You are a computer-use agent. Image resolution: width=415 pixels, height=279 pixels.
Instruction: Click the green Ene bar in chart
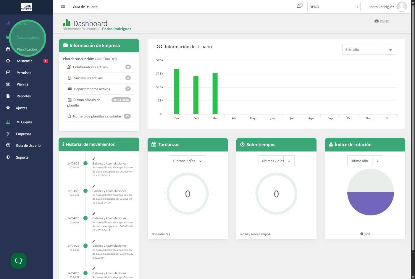click(x=177, y=92)
